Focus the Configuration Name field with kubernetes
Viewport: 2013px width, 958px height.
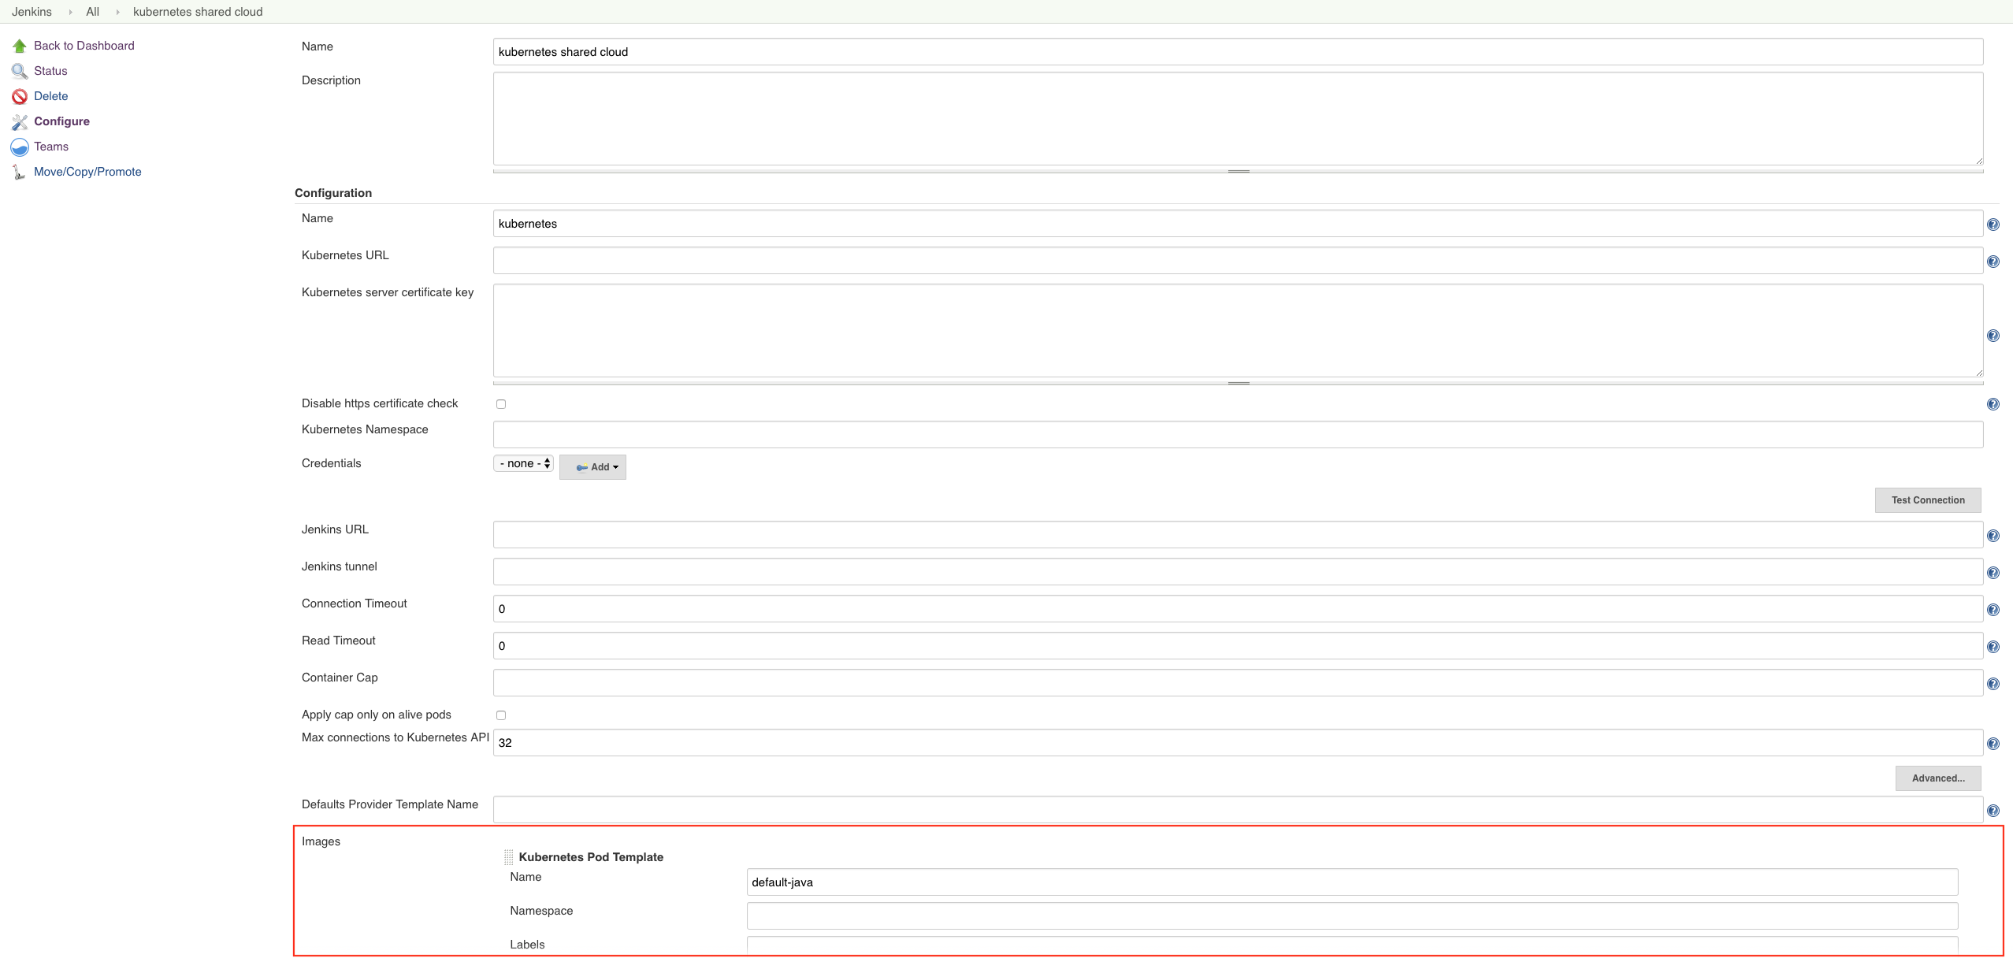coord(1239,224)
